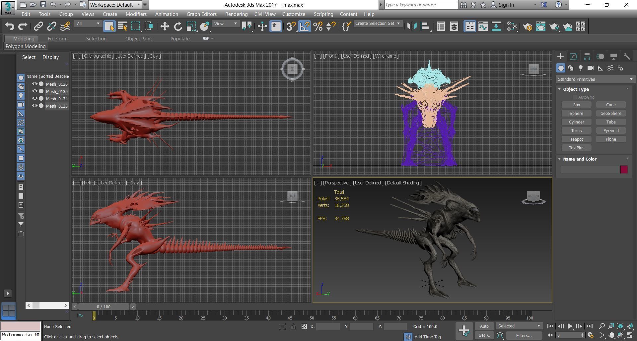Open the selection filter All dropdown

[x=88, y=24]
